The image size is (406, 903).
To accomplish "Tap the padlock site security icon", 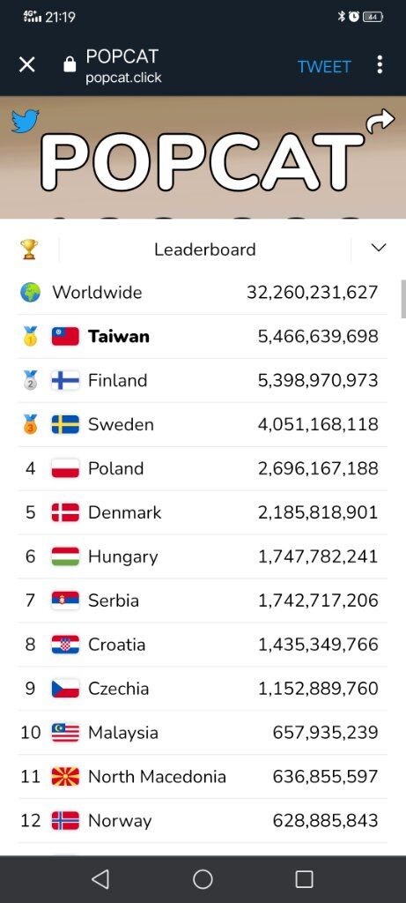I will tap(70, 64).
